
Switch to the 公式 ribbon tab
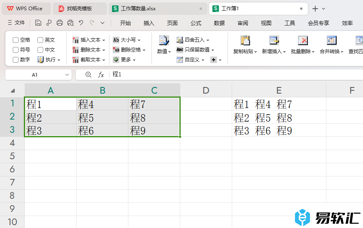tap(196, 23)
